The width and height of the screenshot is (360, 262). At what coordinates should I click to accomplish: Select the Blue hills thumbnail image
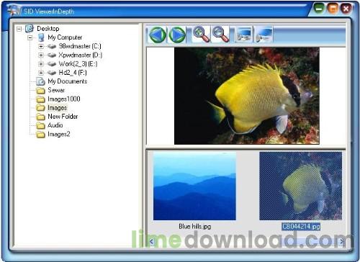click(194, 186)
